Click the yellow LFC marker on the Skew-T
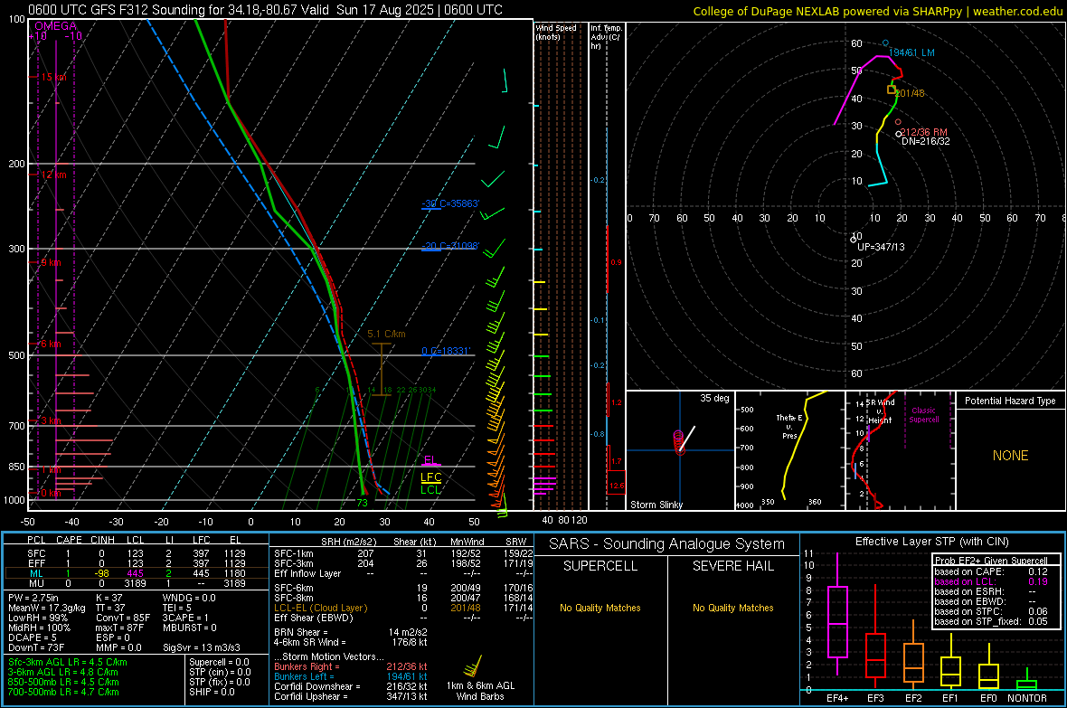Viewport: 1067px width, 708px height. (430, 477)
